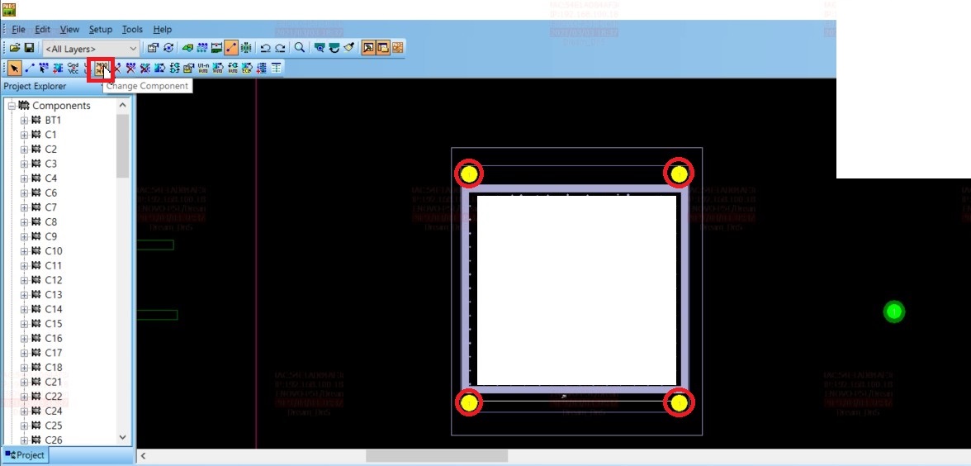Click the Auto Swap Gate icon
Image resolution: width=971 pixels, height=466 pixels.
tap(231, 68)
